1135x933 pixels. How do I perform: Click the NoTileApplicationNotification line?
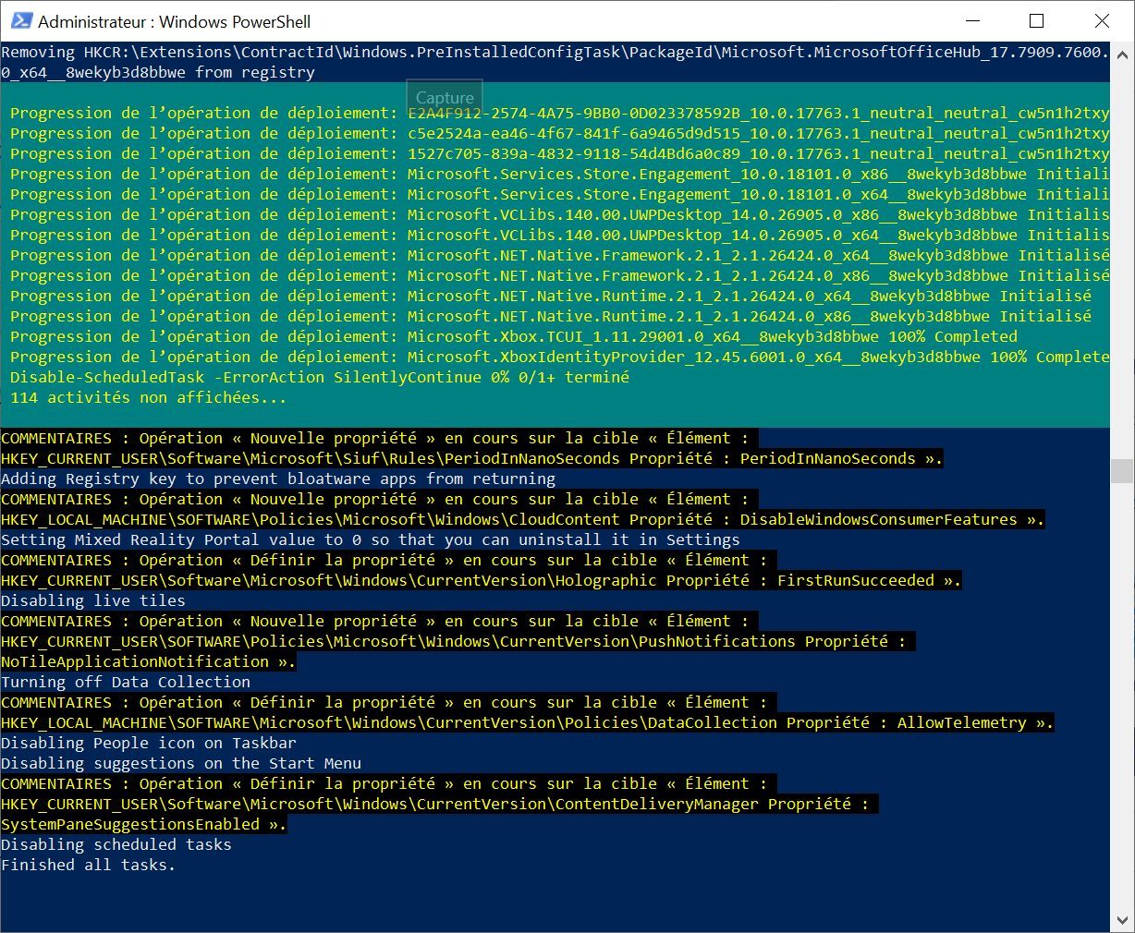149,661
